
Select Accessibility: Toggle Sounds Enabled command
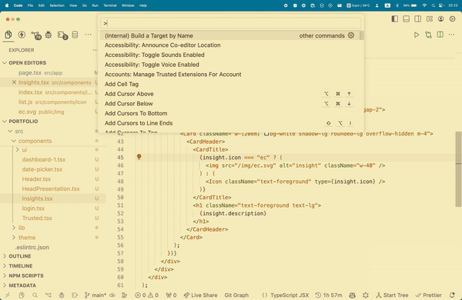pyautogui.click(x=231, y=55)
